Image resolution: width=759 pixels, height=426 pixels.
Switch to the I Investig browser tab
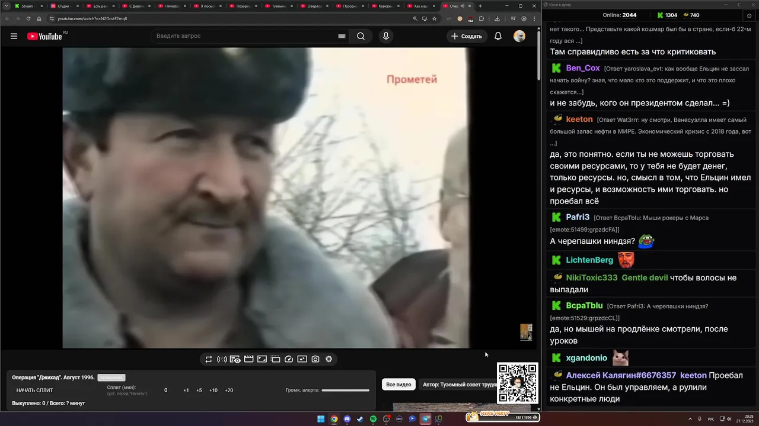click(x=172, y=6)
